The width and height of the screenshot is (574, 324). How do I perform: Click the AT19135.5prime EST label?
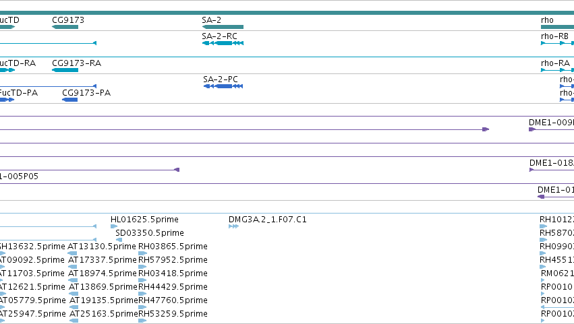(x=104, y=300)
